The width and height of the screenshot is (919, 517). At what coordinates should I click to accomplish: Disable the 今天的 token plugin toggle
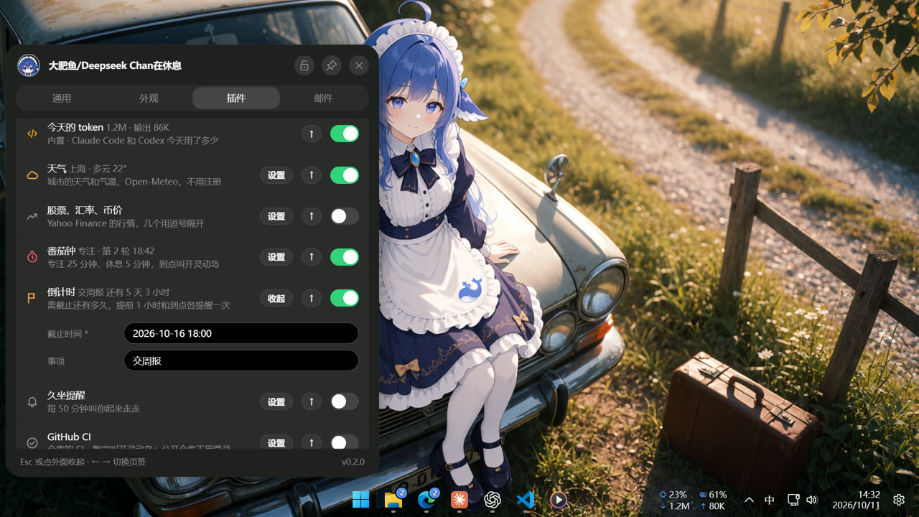tap(345, 134)
